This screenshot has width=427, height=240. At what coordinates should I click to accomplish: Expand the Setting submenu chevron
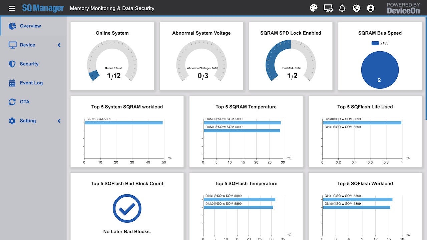pyautogui.click(x=59, y=121)
